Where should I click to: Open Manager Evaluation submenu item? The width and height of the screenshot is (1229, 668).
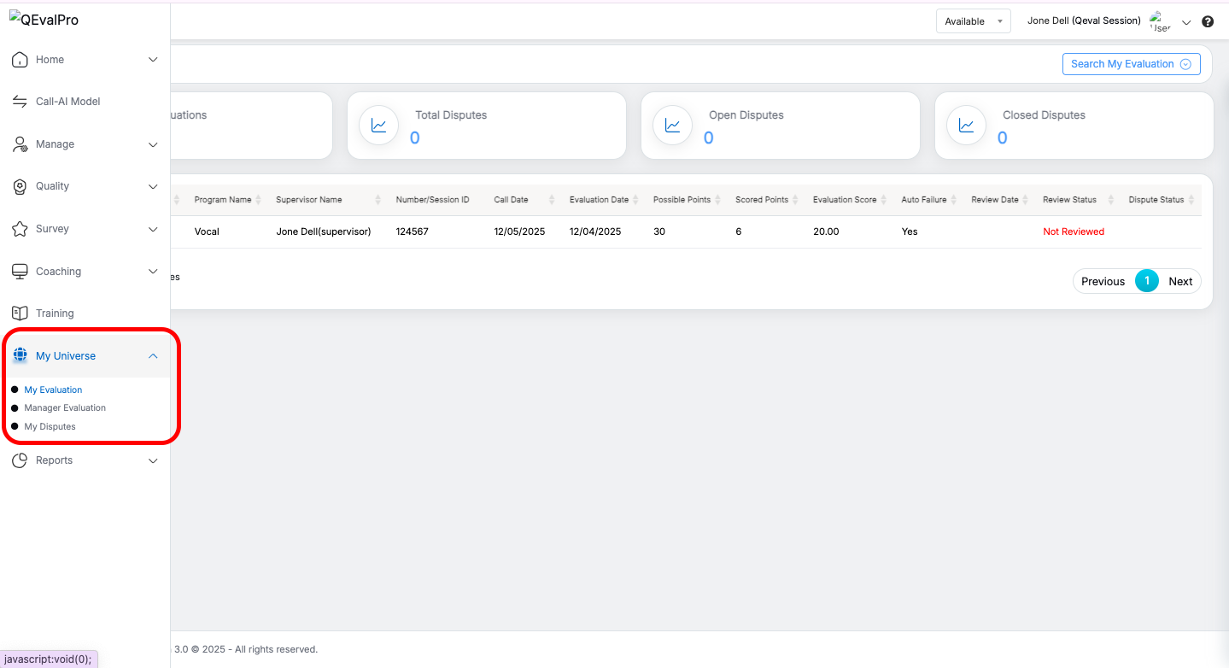click(65, 408)
